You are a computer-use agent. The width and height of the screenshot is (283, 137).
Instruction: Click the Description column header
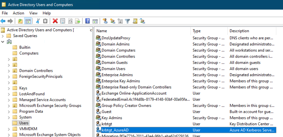239,31
